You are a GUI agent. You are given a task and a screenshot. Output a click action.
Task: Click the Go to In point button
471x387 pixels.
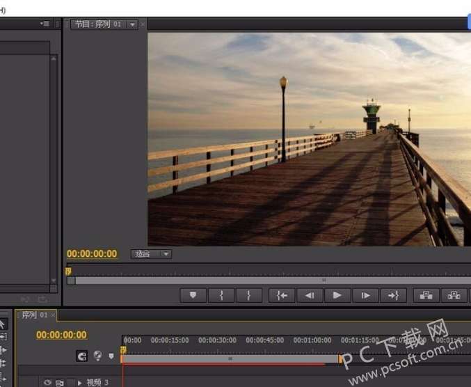pyautogui.click(x=282, y=295)
